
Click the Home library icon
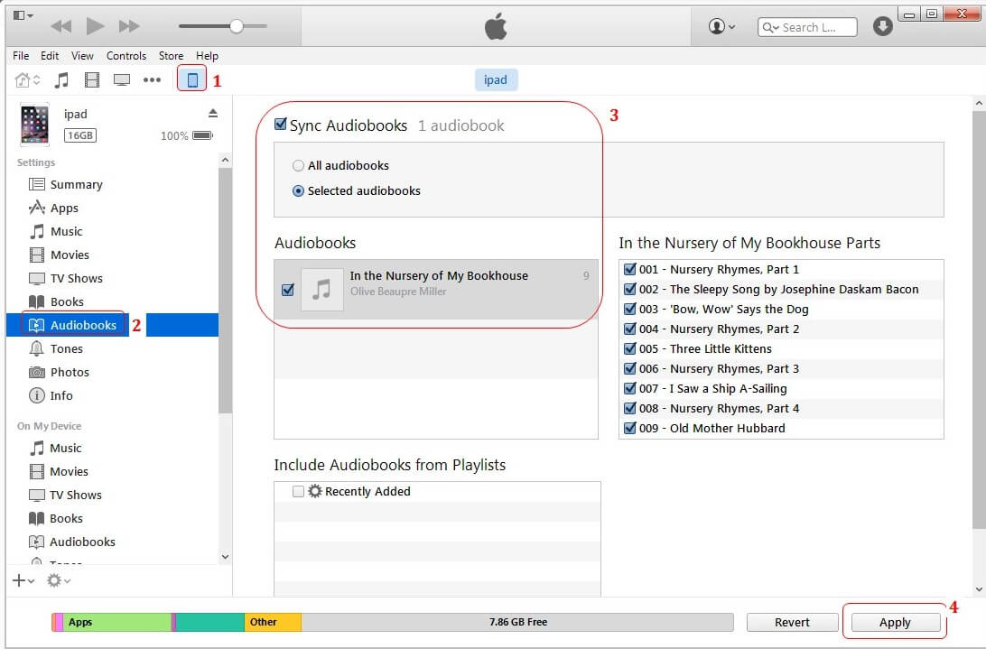(27, 79)
